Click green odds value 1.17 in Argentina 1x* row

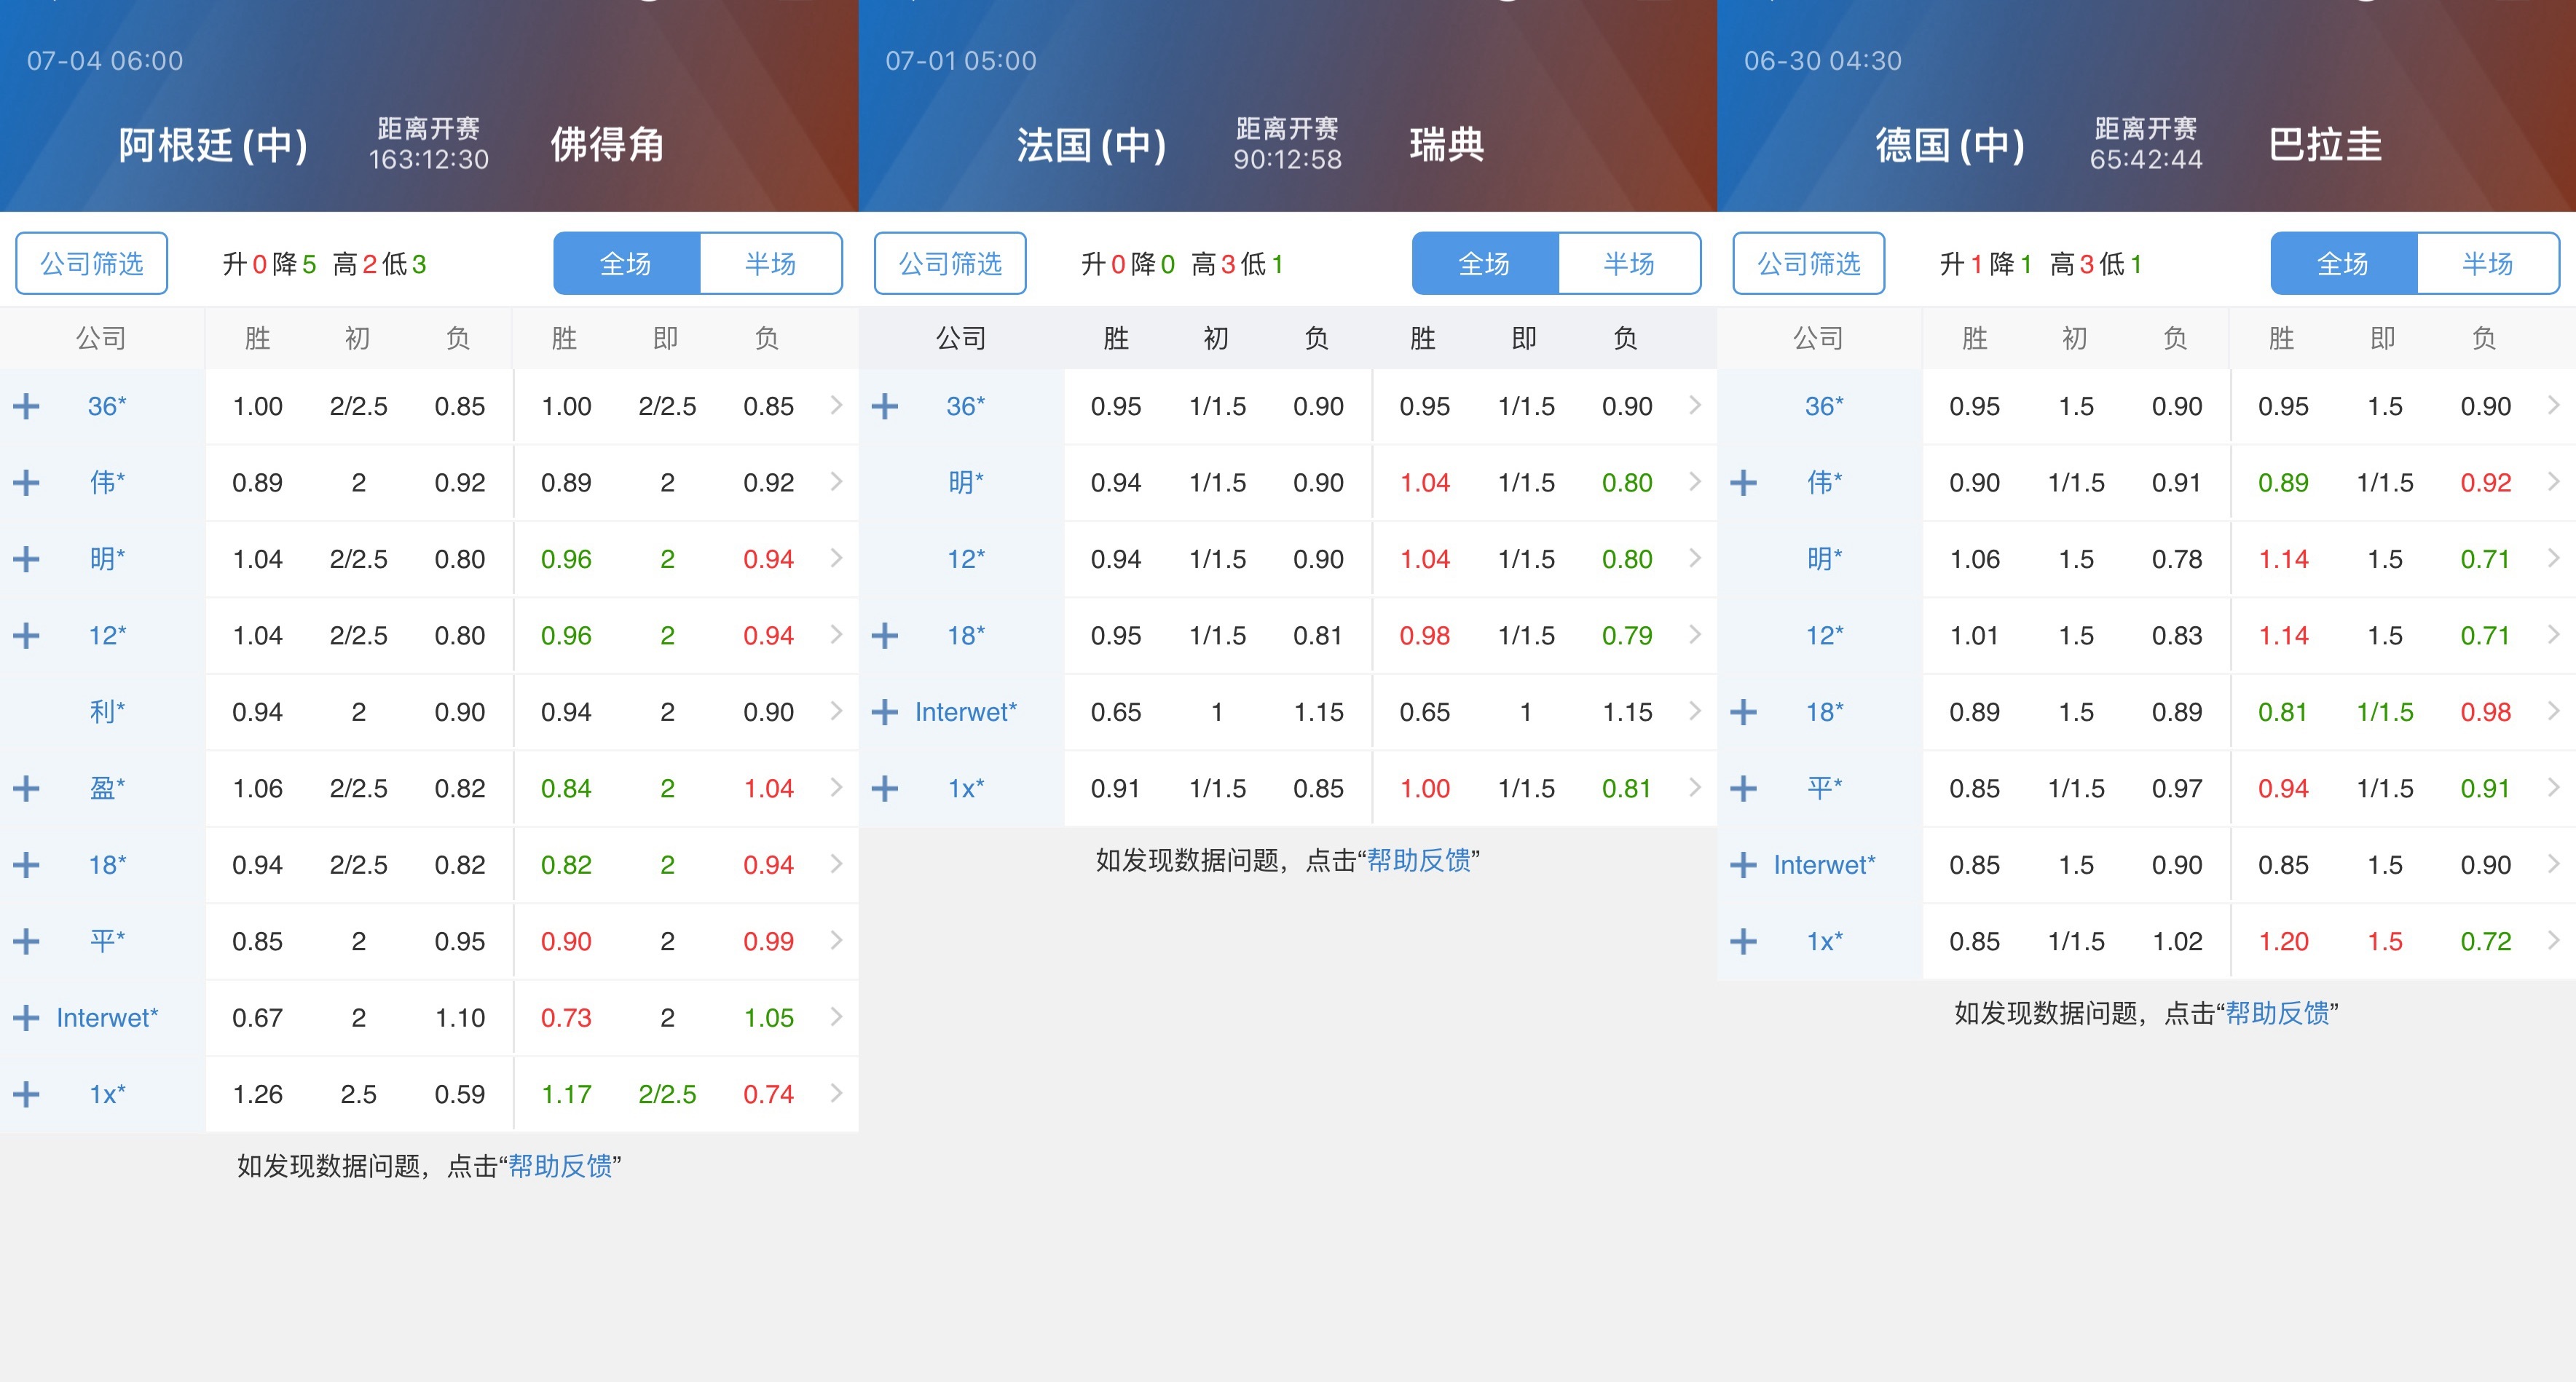tap(566, 1095)
